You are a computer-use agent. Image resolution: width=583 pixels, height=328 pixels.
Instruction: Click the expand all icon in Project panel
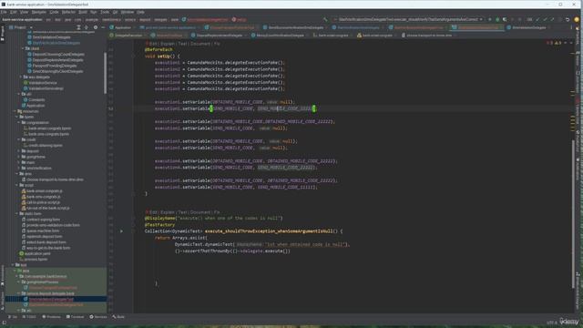(x=78, y=27)
